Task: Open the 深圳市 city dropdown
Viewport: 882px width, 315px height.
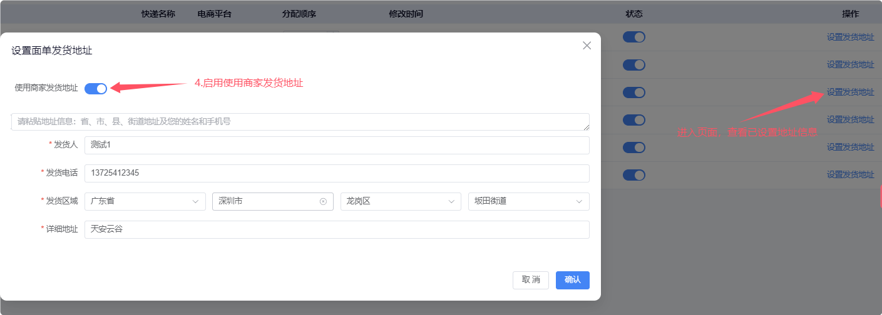Action: coord(263,201)
